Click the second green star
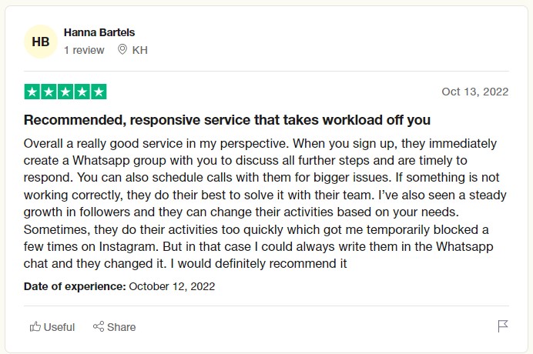 tap(49, 92)
